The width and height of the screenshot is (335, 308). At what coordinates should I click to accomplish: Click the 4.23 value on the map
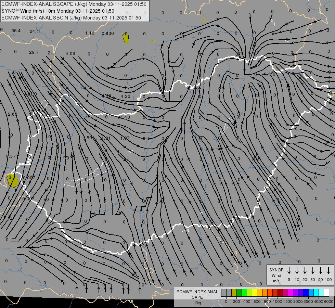click(126, 97)
